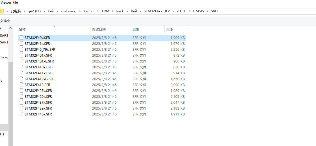Viewport: 316px width, 146px height.
Task: Select the STM32F40x.SFR file icon
Action: point(21,38)
